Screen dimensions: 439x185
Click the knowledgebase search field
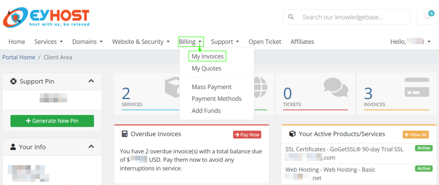coord(346,17)
